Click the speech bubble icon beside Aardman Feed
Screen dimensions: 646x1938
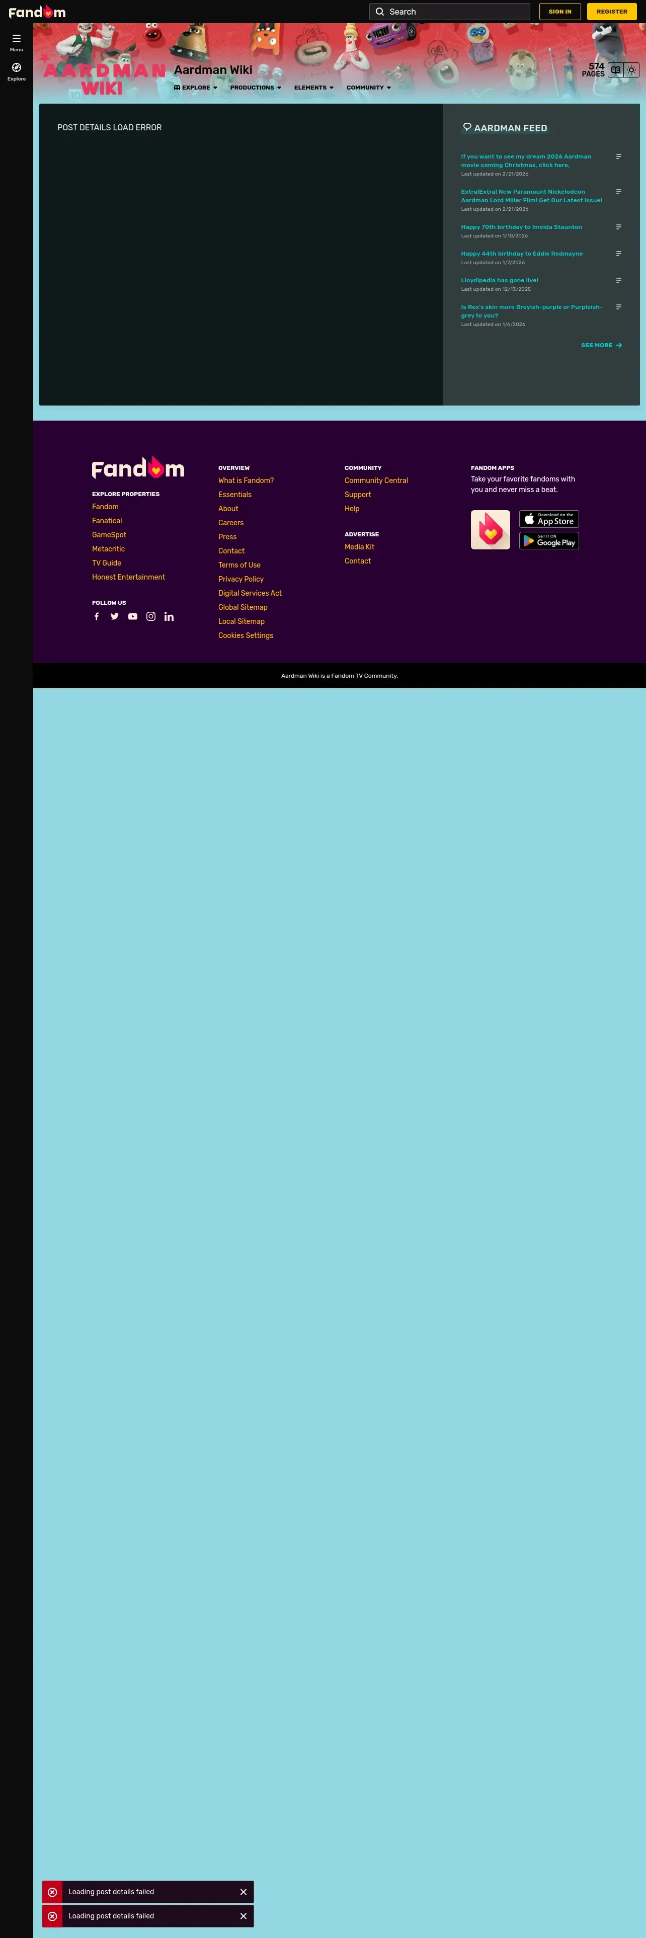tap(467, 127)
